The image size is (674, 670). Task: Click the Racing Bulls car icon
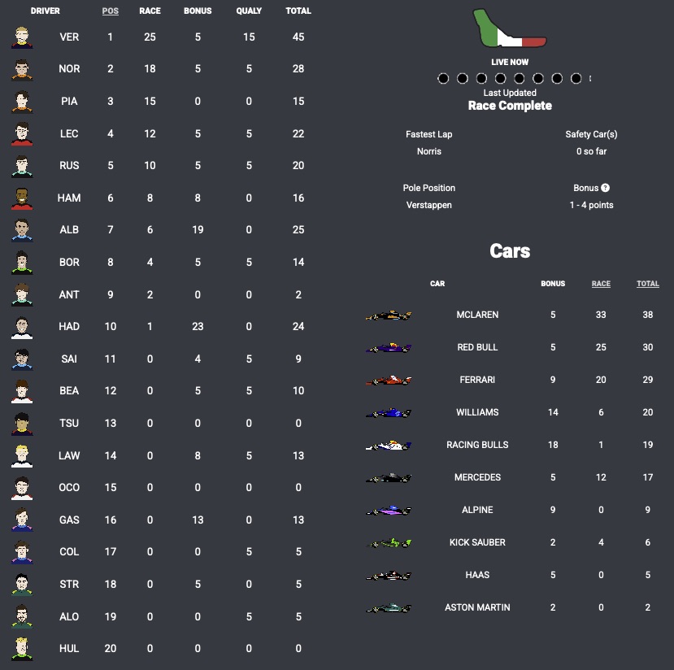[x=389, y=446]
